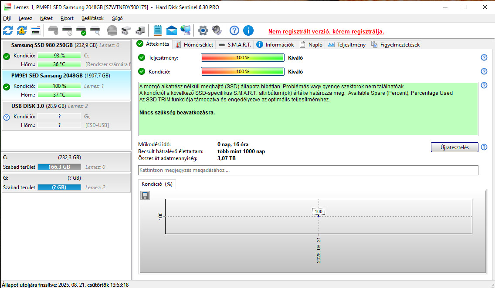Click the Kondíció 100 % gradient bar
The height and width of the screenshot is (288, 495).
(243, 71)
